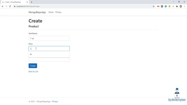Open a new browser tab

click(32, 2)
